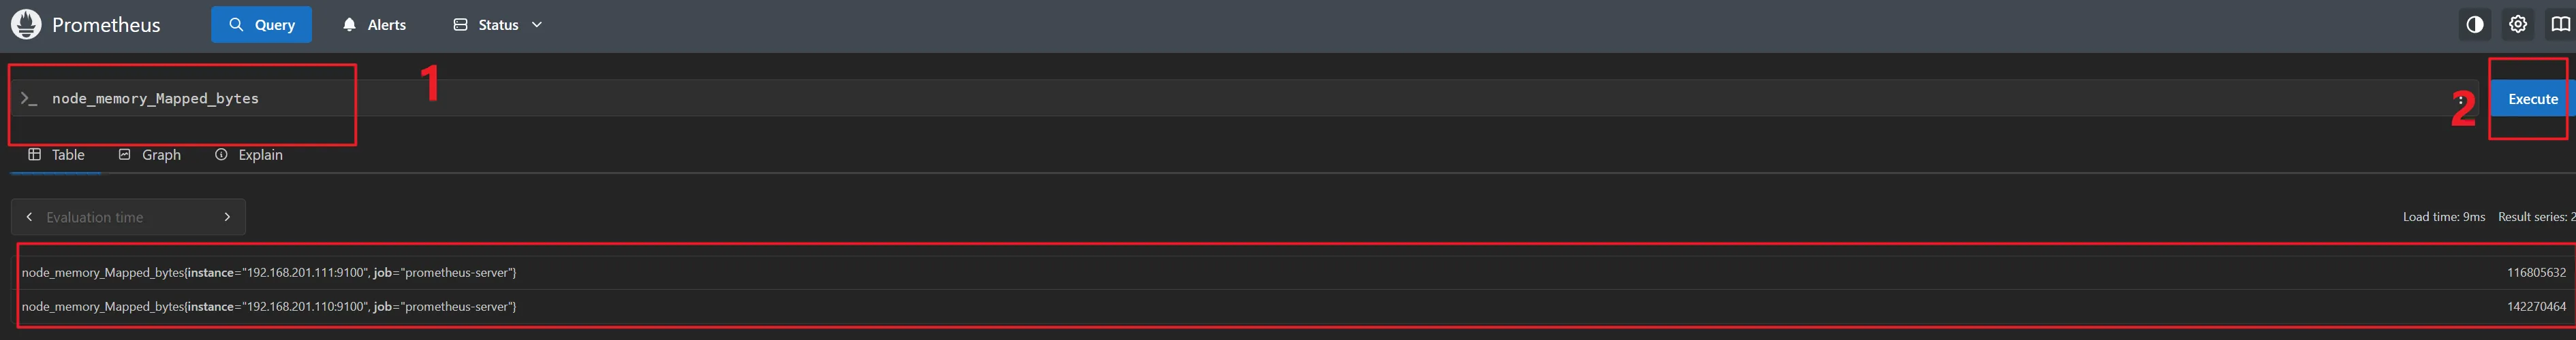Open the Query page
2576x340 pixels.
pos(261,25)
